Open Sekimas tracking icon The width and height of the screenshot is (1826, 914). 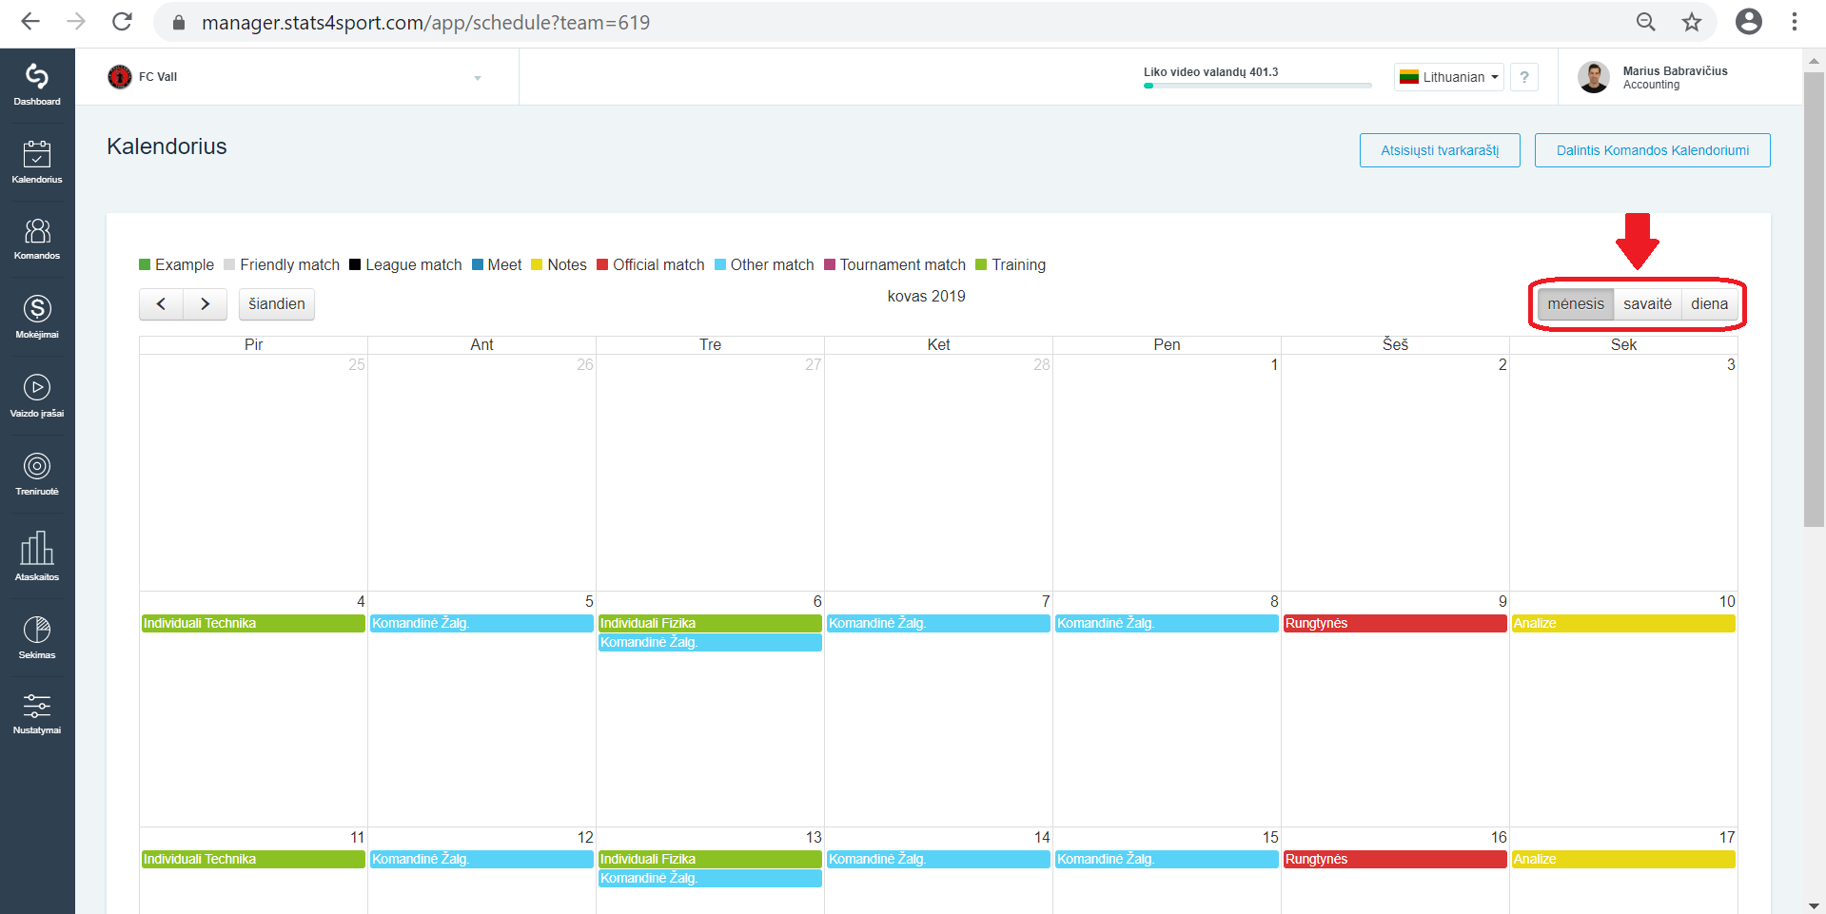tap(37, 637)
